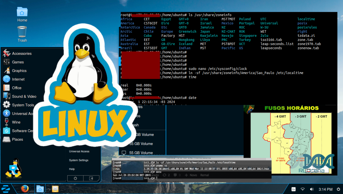Click the Europe entry in the zoneinfo listing
This screenshot has height=194, width=343.
click(x=167, y=31)
